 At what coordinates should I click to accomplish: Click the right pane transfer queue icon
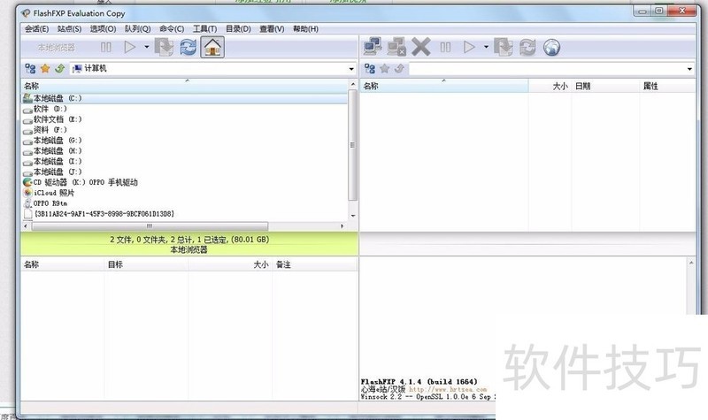point(503,47)
